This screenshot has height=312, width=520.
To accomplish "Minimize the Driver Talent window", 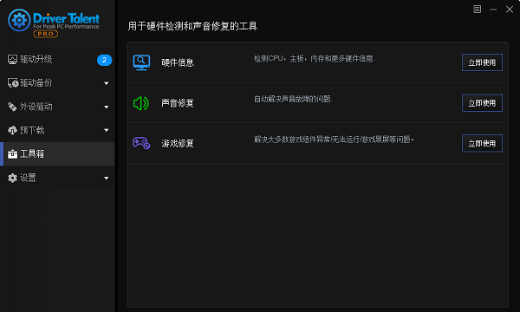I will point(493,10).
